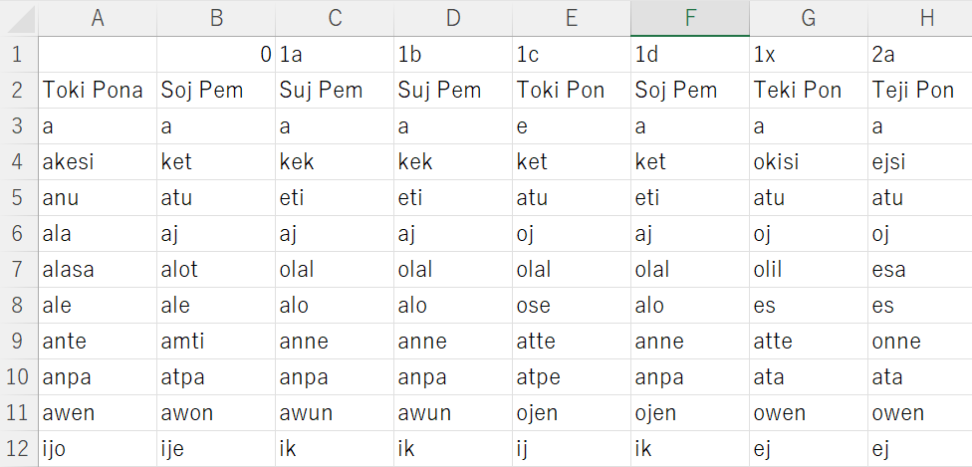
Task: Select the cell containing 'Toki Pona'
Action: 98,91
